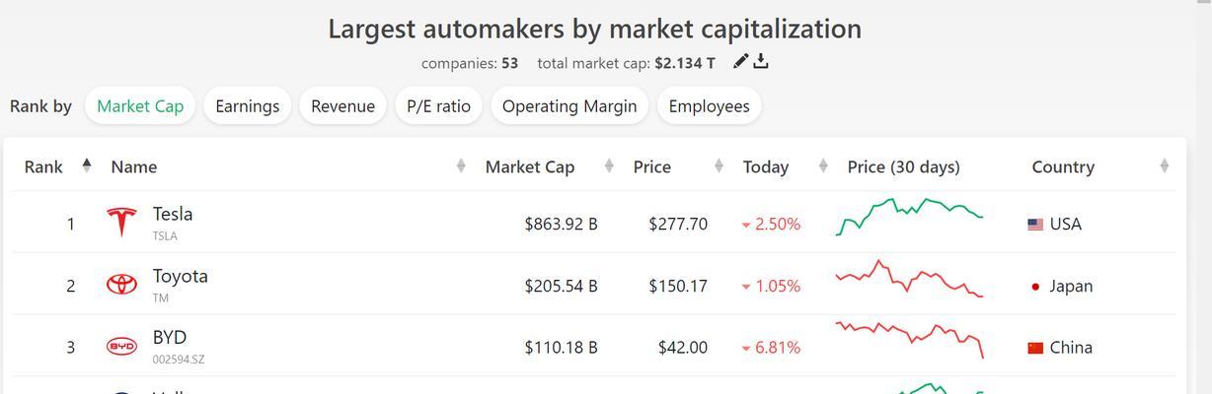Click the Japan flag icon
Image resolution: width=1212 pixels, height=394 pixels.
pyautogui.click(x=1035, y=287)
